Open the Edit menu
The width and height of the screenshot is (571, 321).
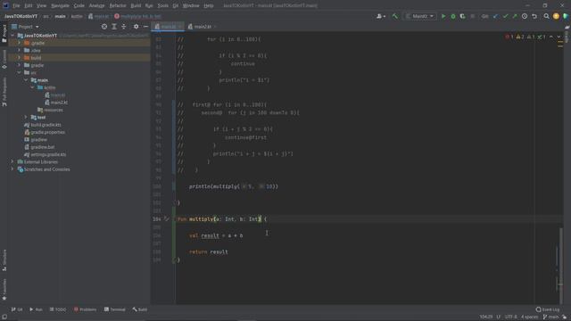(x=28, y=5)
